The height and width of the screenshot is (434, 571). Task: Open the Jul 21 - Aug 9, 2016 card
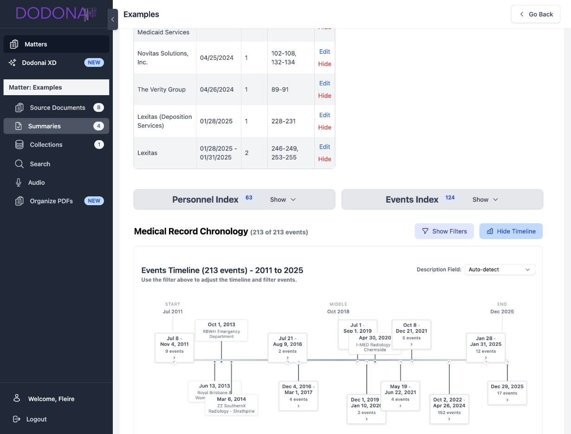[287, 348]
